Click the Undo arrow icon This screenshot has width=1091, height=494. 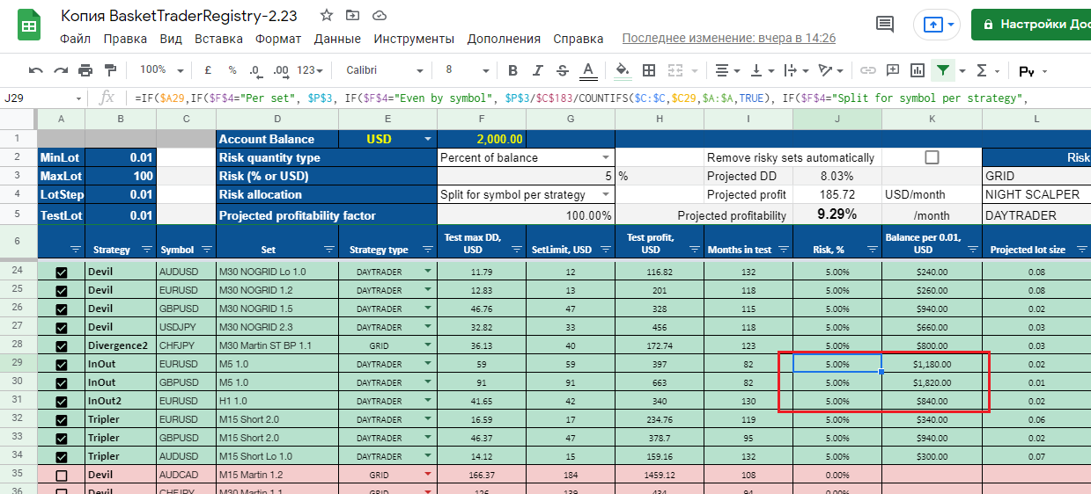pos(36,70)
